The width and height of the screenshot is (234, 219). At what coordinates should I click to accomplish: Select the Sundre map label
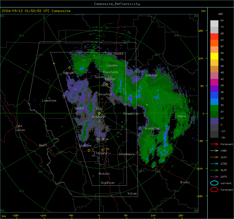point(79,108)
